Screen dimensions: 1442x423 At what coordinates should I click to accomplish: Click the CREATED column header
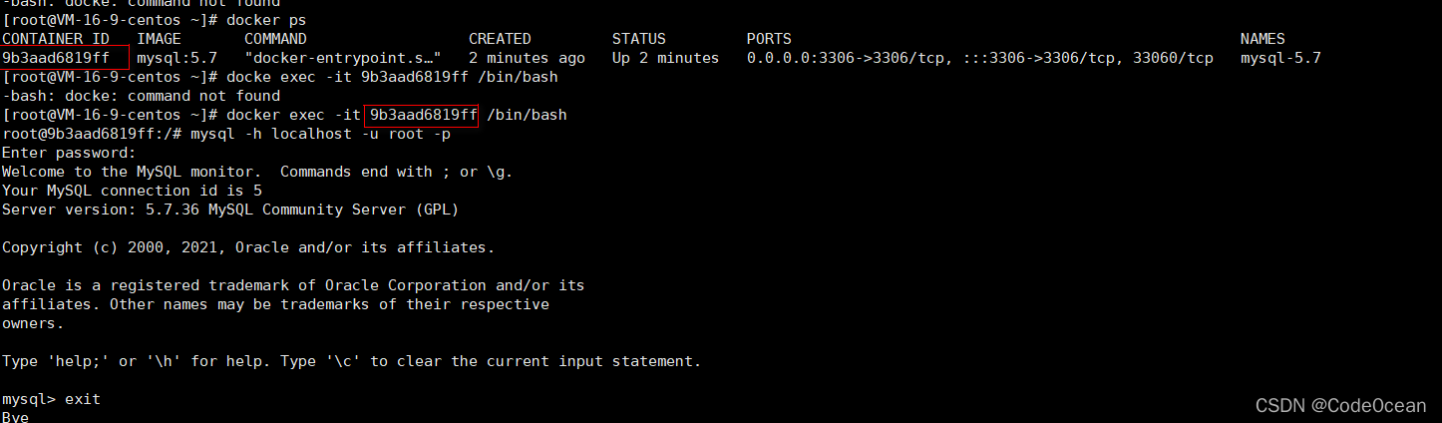pyautogui.click(x=500, y=39)
